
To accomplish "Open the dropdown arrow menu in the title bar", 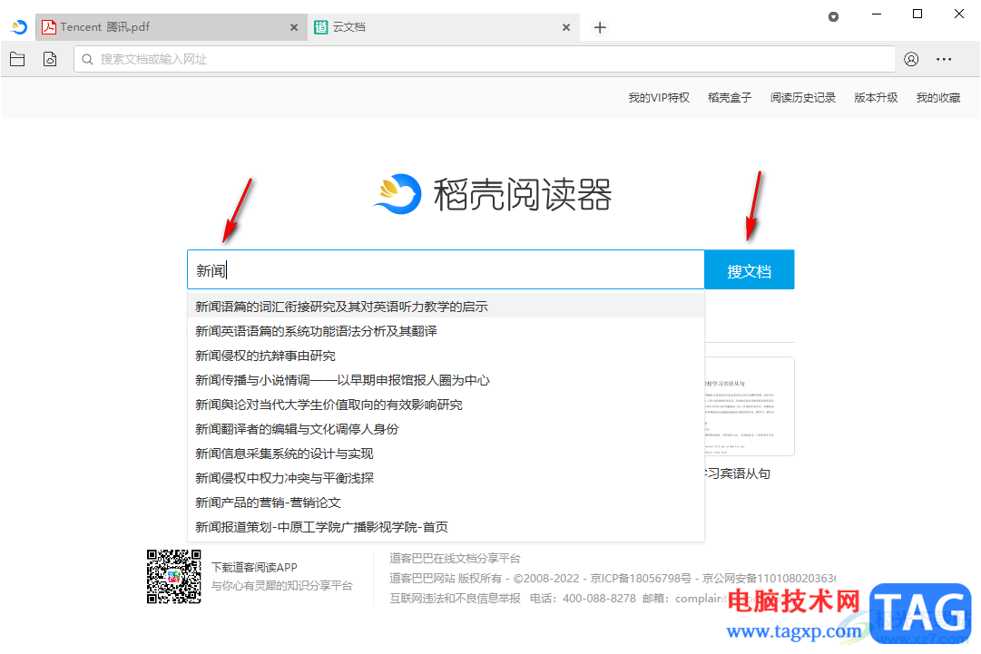I will pyautogui.click(x=833, y=17).
